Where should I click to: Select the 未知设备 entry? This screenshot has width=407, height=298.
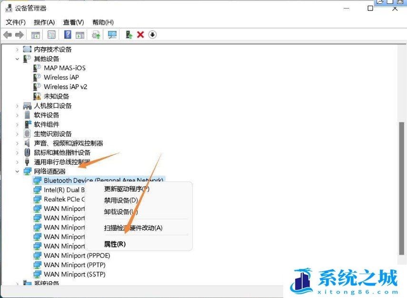point(56,96)
